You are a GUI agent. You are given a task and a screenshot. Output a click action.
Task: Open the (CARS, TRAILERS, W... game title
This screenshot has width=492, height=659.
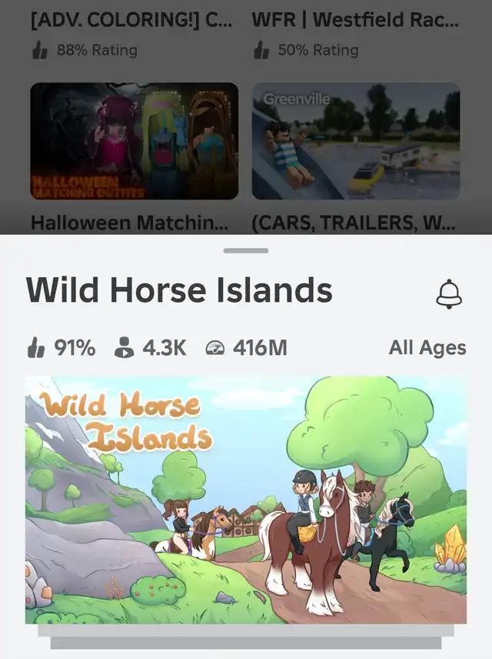[x=354, y=222]
